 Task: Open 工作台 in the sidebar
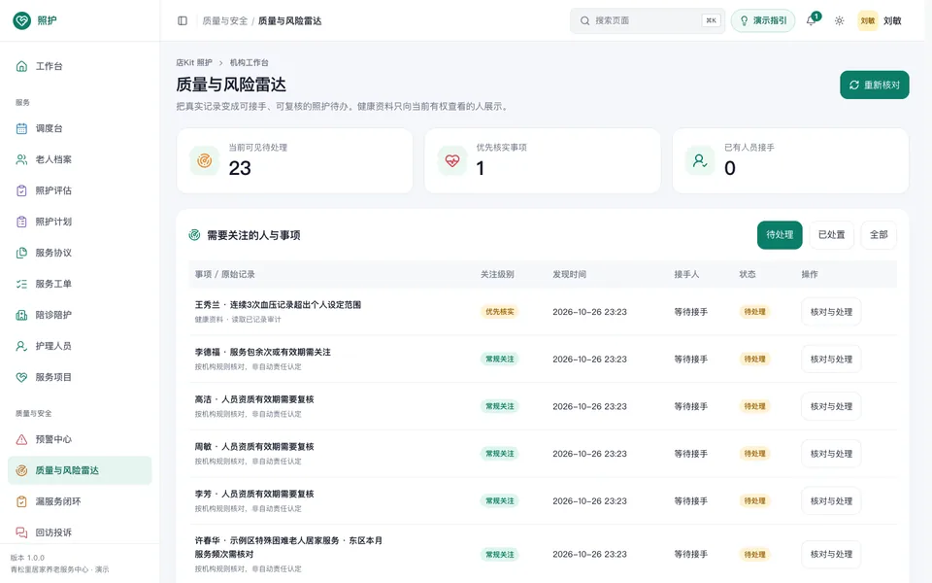tap(80, 66)
